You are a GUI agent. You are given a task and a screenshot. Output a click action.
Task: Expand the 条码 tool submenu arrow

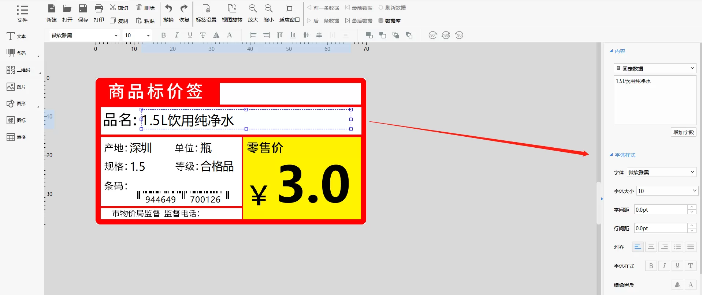[38, 56]
